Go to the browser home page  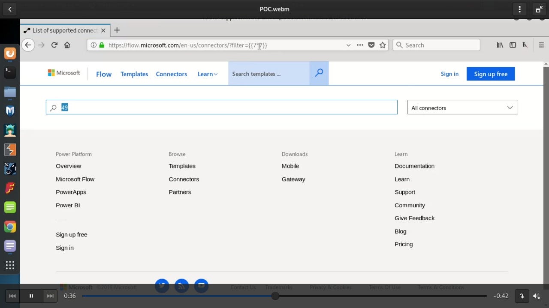67,45
